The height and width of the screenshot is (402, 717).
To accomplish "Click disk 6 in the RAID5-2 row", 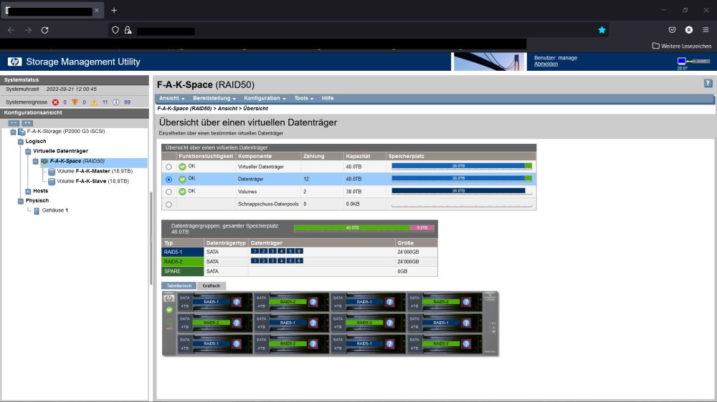I will (299, 261).
